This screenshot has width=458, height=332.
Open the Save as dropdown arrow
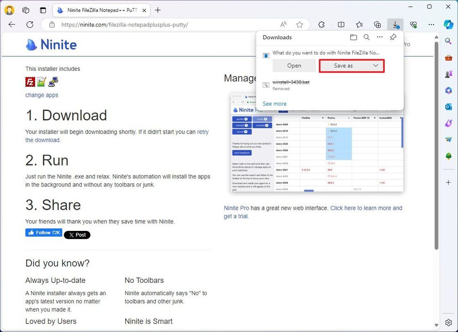coord(375,66)
